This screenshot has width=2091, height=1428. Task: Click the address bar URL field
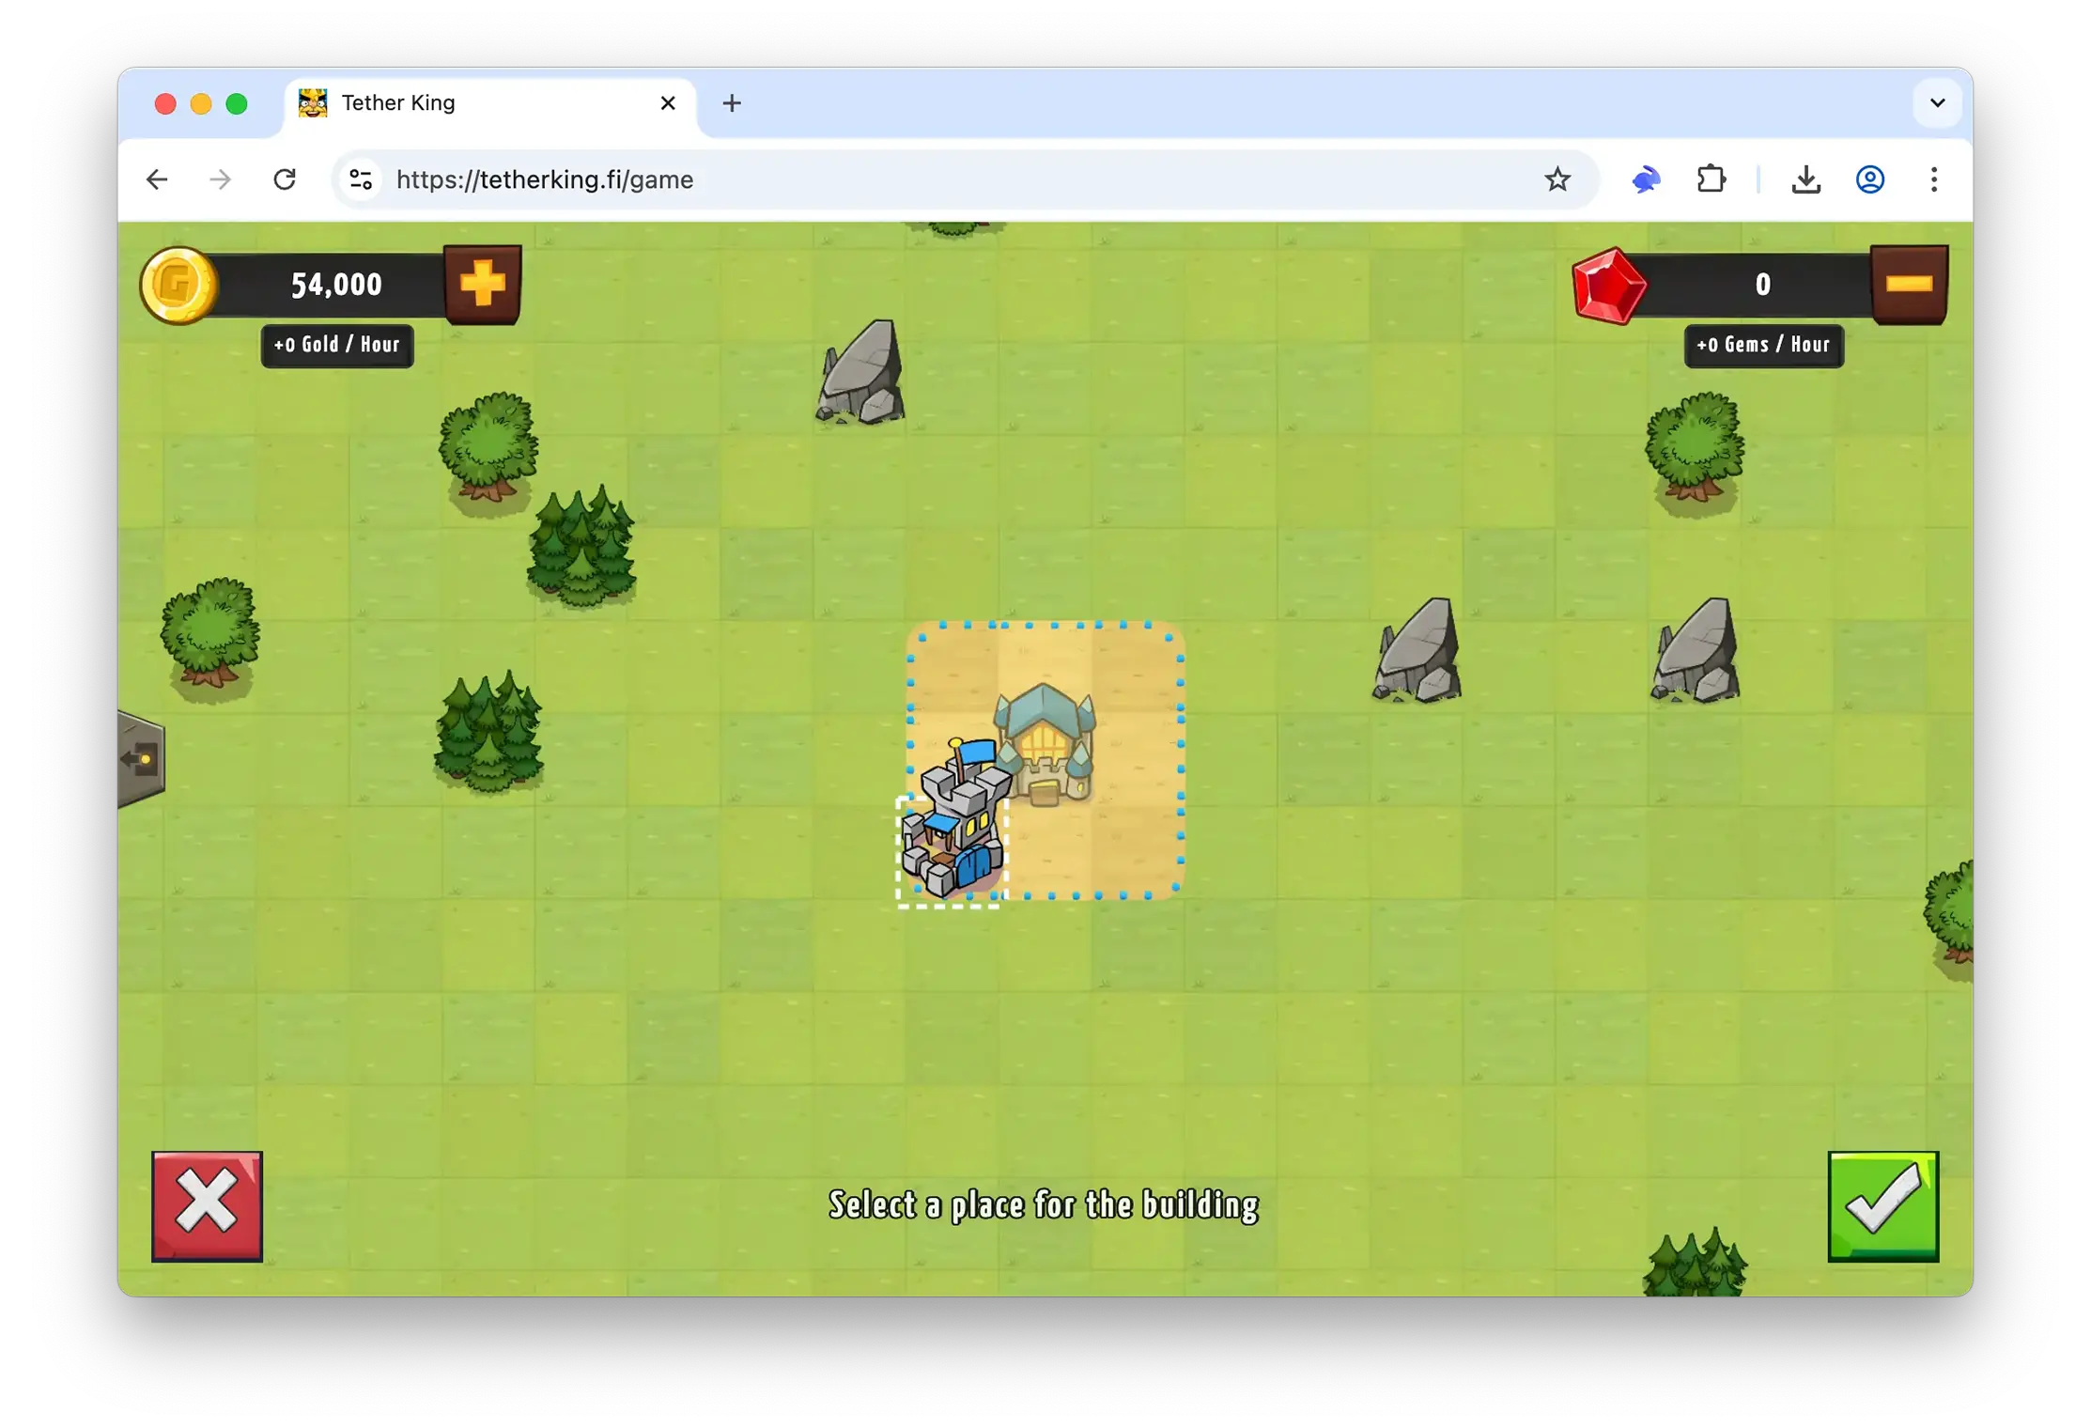(x=939, y=179)
